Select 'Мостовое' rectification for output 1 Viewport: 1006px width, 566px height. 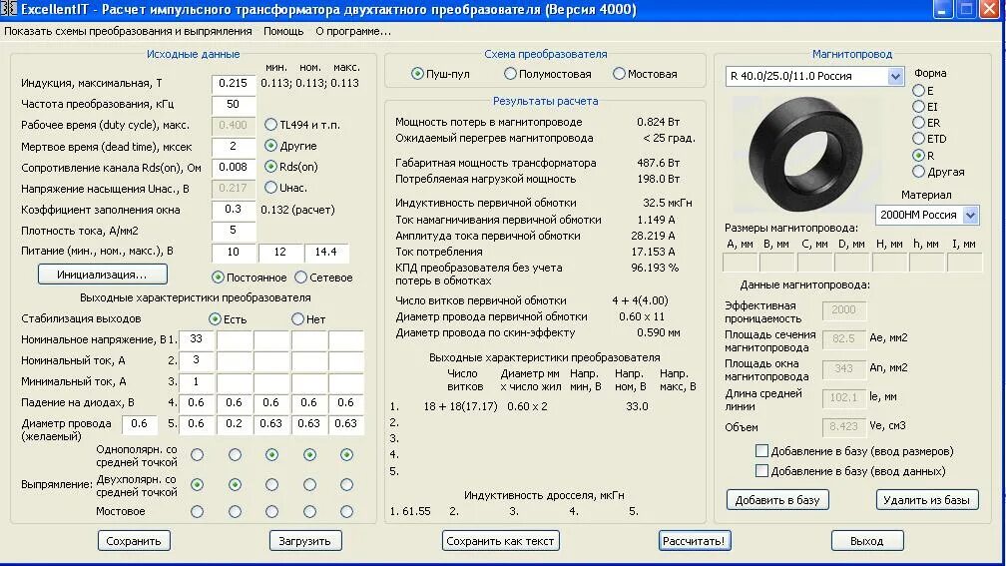click(x=197, y=511)
